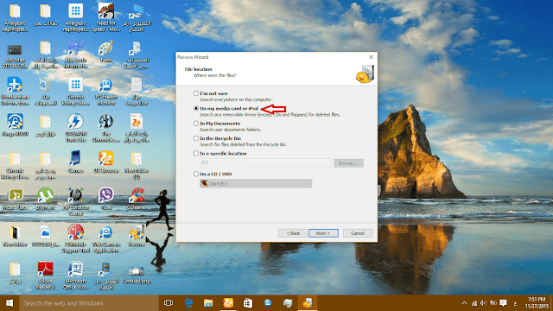Open HP Solution Center shortcut
The image size is (553, 311).
click(75, 202)
